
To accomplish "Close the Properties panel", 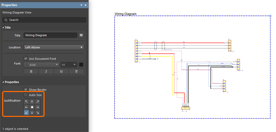I will pyautogui.click(x=85, y=5).
